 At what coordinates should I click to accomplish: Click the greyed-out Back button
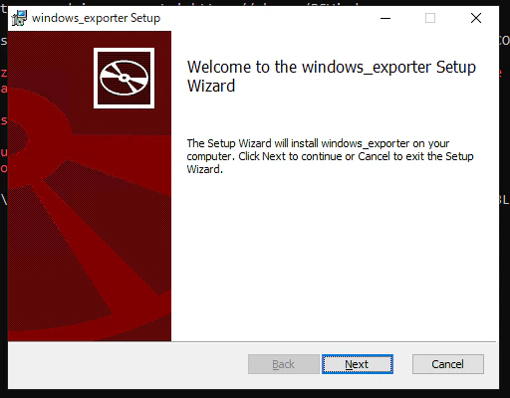pyautogui.click(x=284, y=364)
